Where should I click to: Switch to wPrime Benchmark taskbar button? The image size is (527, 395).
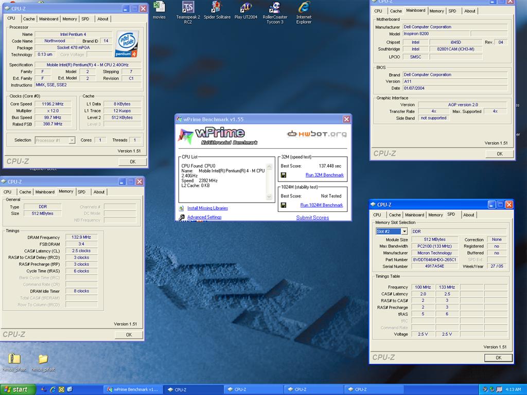coord(133,390)
